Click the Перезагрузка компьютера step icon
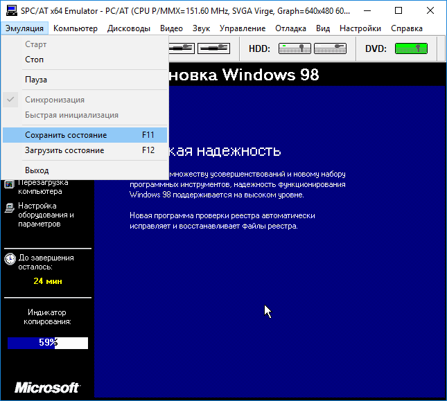The height and width of the screenshot is (401, 447). click(x=9, y=184)
